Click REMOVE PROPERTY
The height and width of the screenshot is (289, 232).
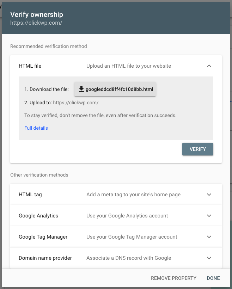click(173, 278)
